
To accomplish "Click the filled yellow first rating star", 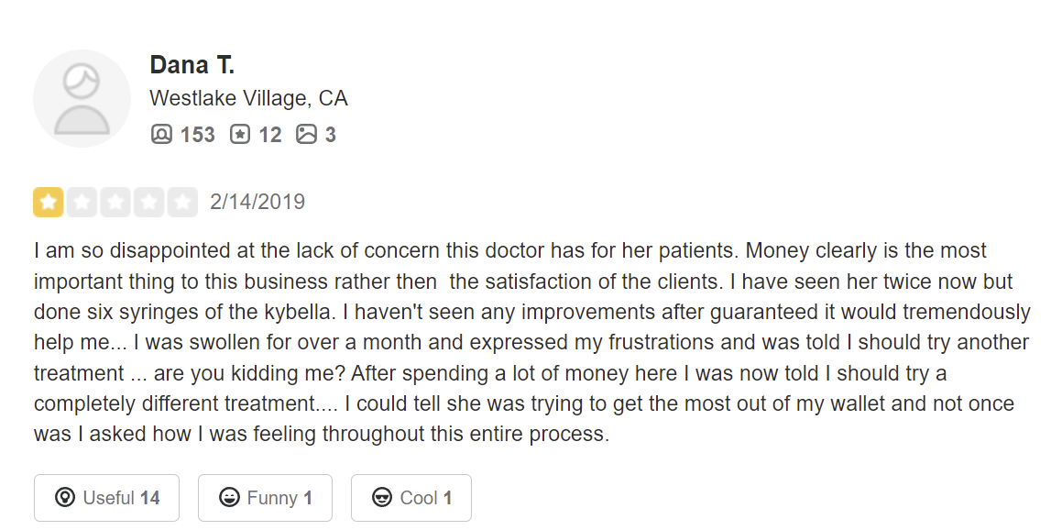I will click(x=48, y=202).
